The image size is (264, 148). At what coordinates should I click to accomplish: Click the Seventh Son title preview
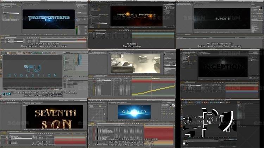(55, 117)
